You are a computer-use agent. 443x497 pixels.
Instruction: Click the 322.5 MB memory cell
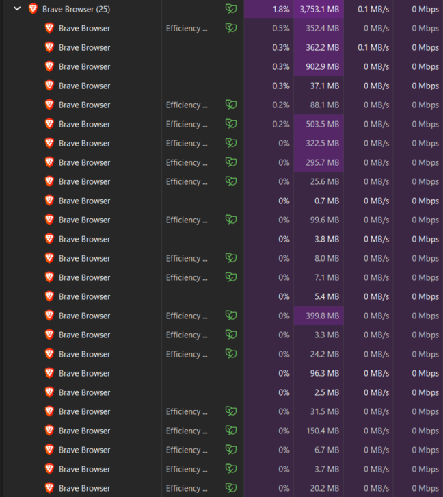[320, 143]
